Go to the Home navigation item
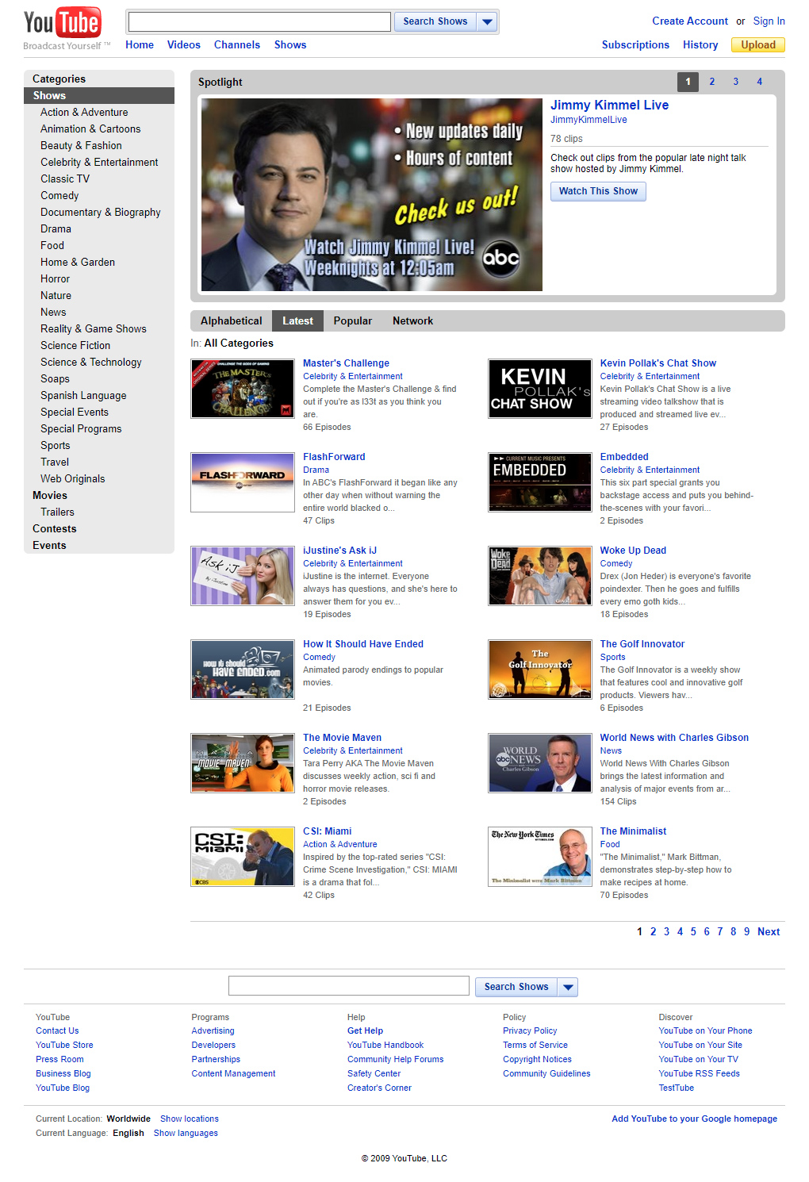The image size is (809, 1182). (x=140, y=45)
